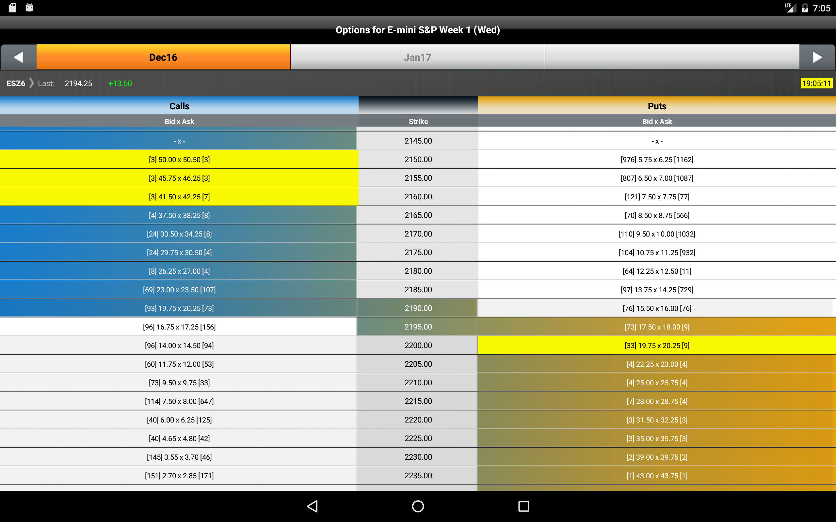The height and width of the screenshot is (522, 836).
Task: Tap the left arrow to previous expirations
Action: pos(18,57)
